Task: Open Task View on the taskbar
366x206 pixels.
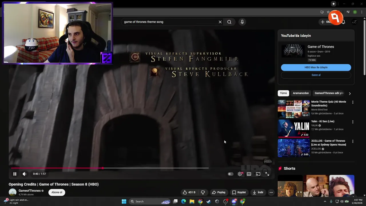Action: pos(175,201)
